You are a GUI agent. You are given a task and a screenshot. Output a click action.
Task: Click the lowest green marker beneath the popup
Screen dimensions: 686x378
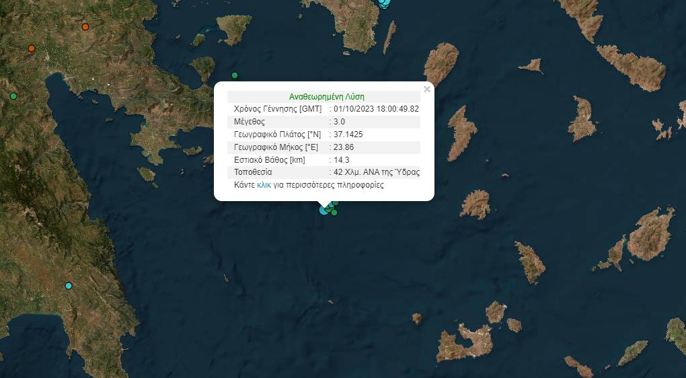coord(334,213)
